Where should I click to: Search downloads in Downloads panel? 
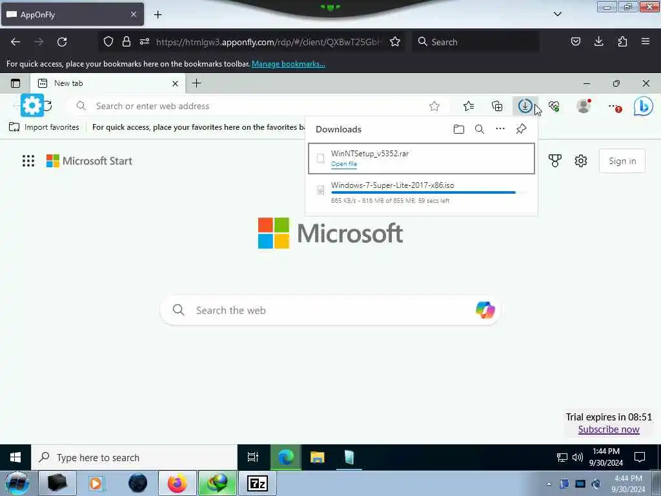click(x=480, y=129)
